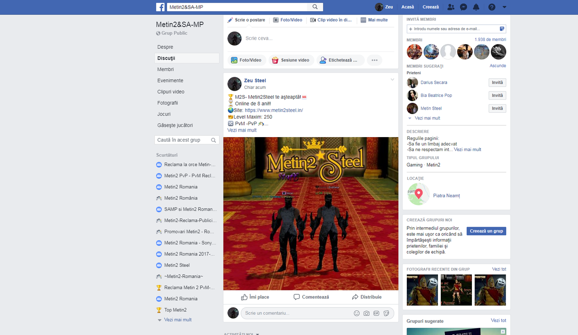Click the Facebook logo icon
Image resolution: width=578 pixels, height=335 pixels.
(x=160, y=7)
